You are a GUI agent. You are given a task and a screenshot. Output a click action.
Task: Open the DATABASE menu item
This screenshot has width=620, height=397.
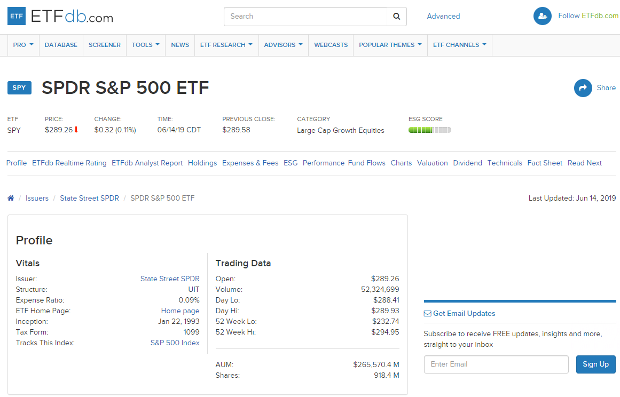[61, 45]
